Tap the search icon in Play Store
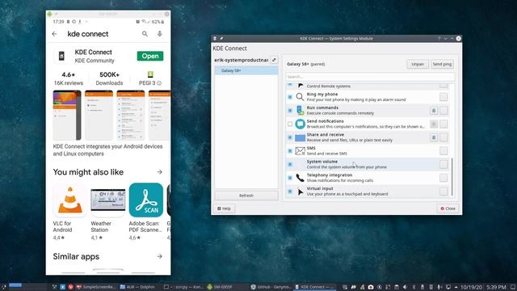This screenshot has height=291, width=517. click(145, 34)
